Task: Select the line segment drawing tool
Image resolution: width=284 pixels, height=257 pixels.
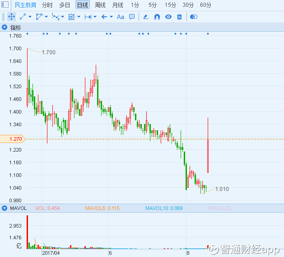Action: [x=23, y=17]
